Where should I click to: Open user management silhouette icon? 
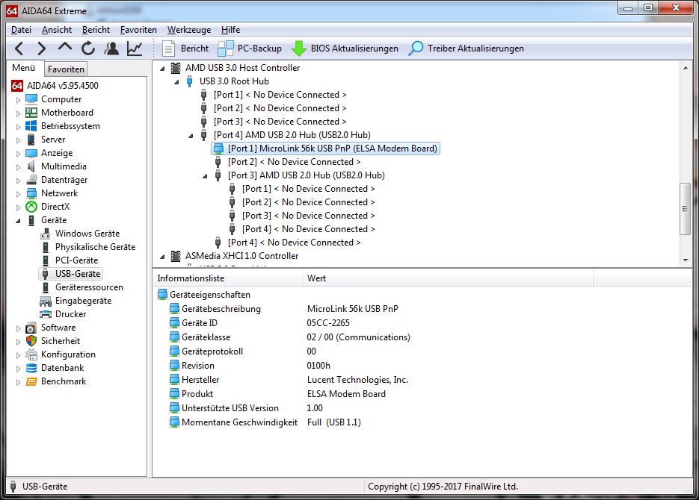coord(111,48)
